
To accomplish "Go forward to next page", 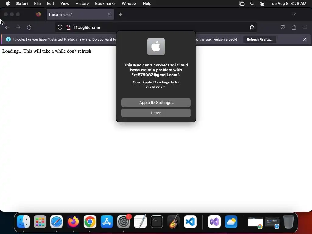I will point(18,27).
